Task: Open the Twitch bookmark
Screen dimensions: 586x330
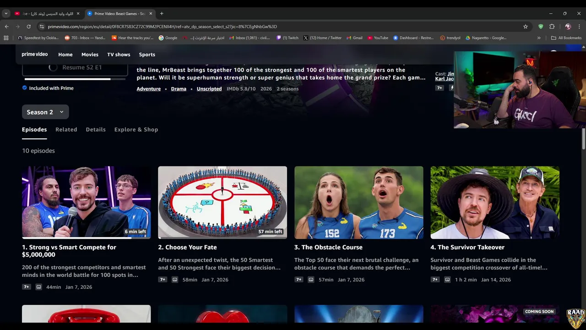Action: pyautogui.click(x=288, y=38)
